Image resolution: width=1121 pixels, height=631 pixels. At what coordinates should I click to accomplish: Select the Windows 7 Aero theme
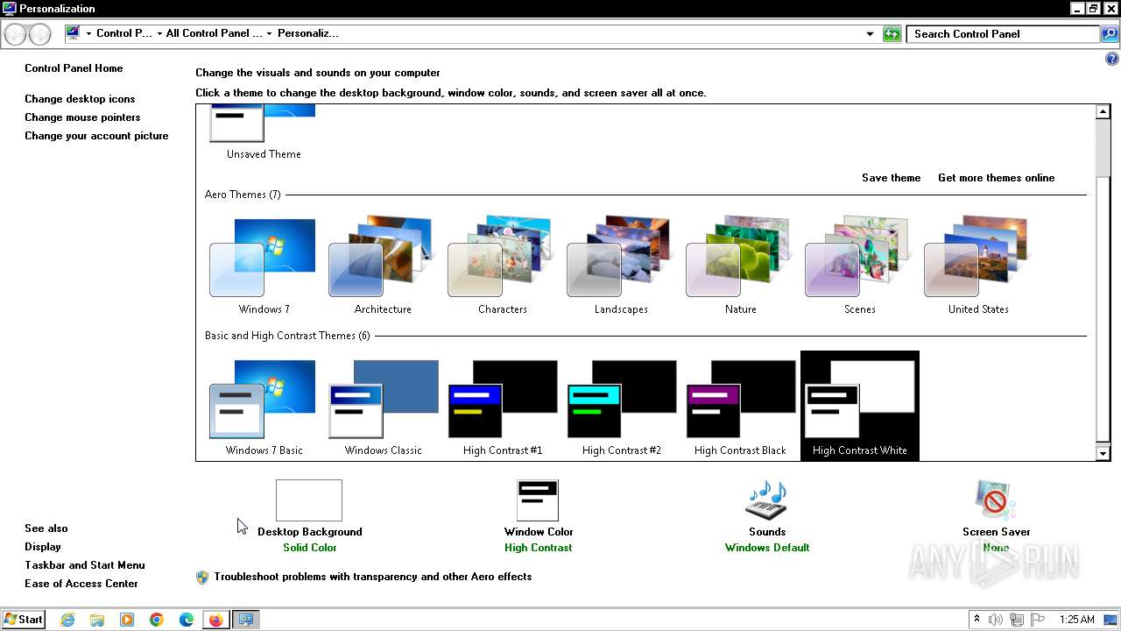pos(264,264)
